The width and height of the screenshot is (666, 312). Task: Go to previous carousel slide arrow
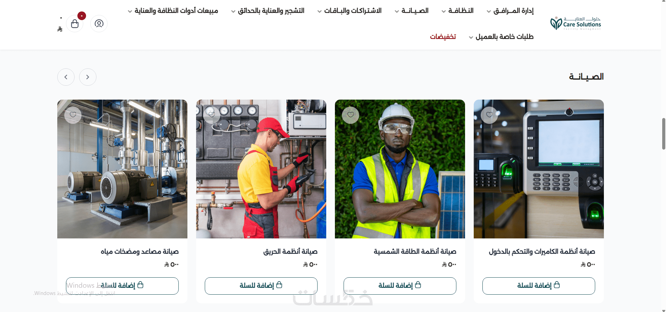(66, 77)
